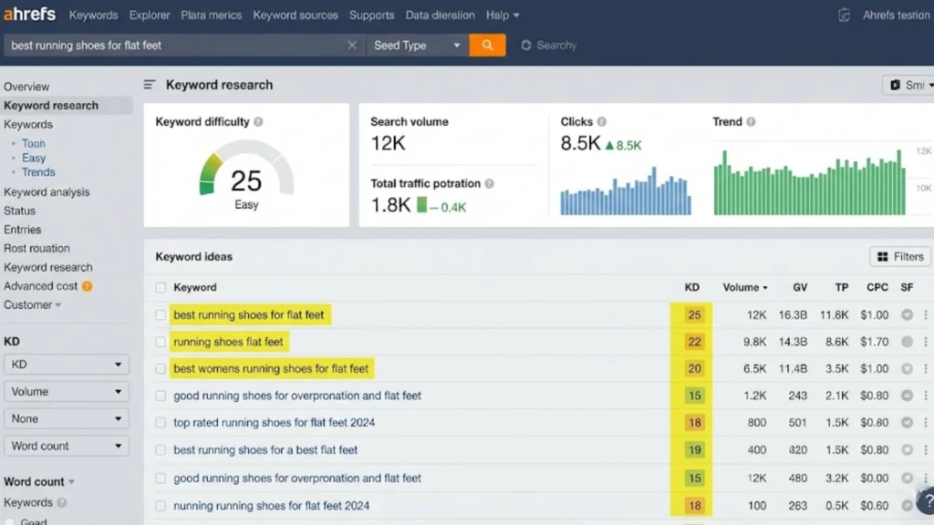Viewport: 934px width, 525px height.
Task: Open the KD filter dropdown
Action: [67, 364]
